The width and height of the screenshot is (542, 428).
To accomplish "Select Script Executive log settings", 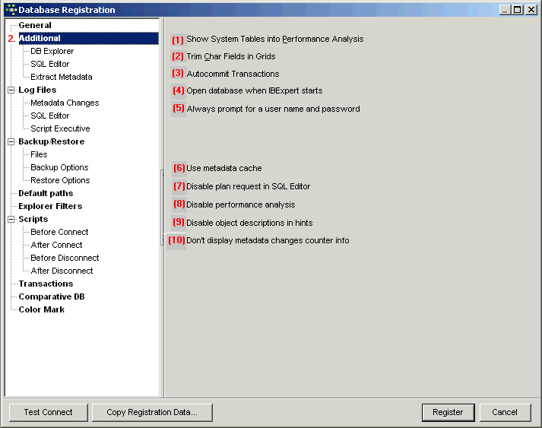I will [x=60, y=128].
